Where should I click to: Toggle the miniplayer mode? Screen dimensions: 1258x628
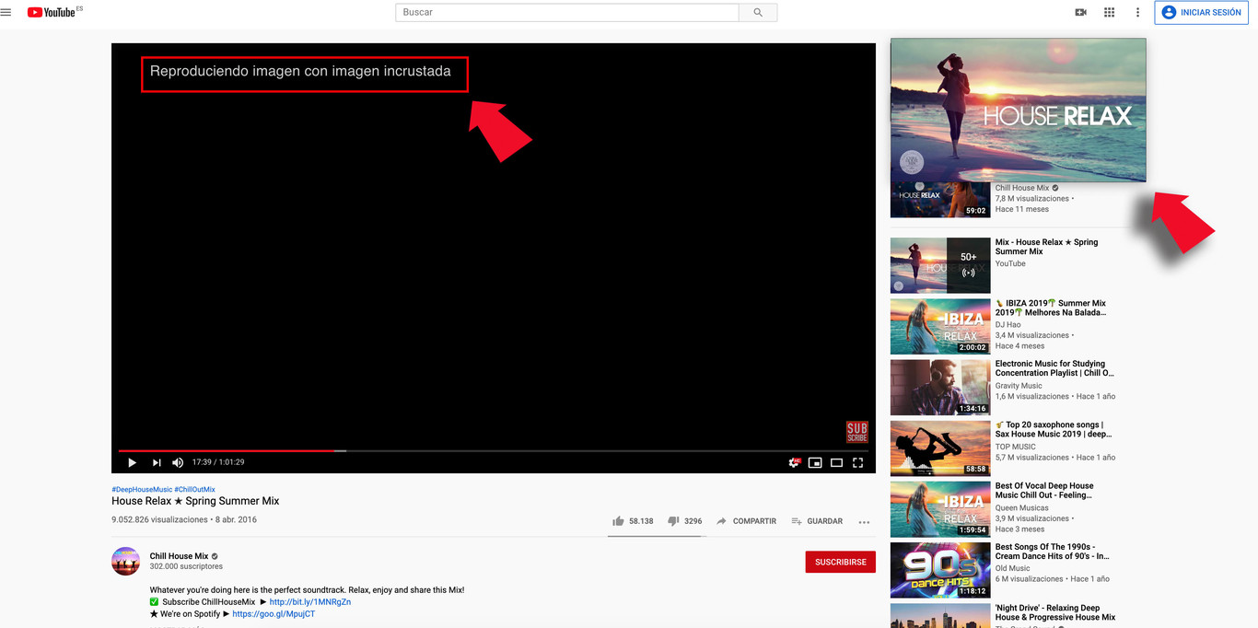pos(815,462)
